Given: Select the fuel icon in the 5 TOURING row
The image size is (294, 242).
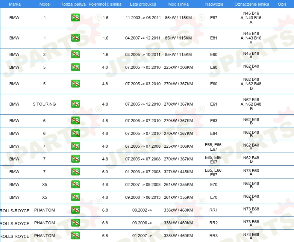Looking at the screenshot, I should tap(75, 104).
